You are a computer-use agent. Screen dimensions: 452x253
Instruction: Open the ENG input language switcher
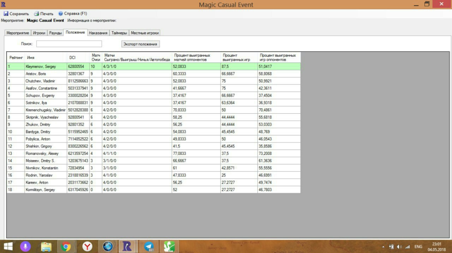tap(418, 247)
